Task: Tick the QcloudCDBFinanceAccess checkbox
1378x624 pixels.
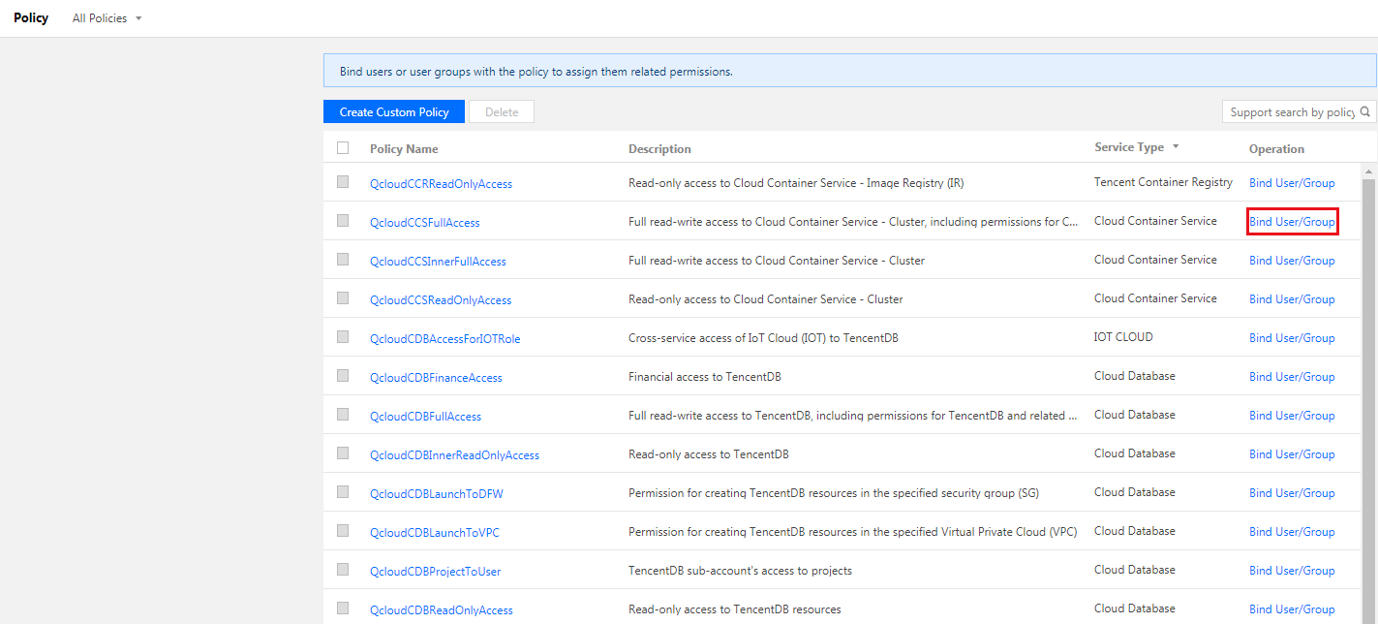Action: click(343, 375)
